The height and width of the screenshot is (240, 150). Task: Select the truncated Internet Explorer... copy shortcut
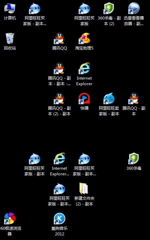point(60,164)
